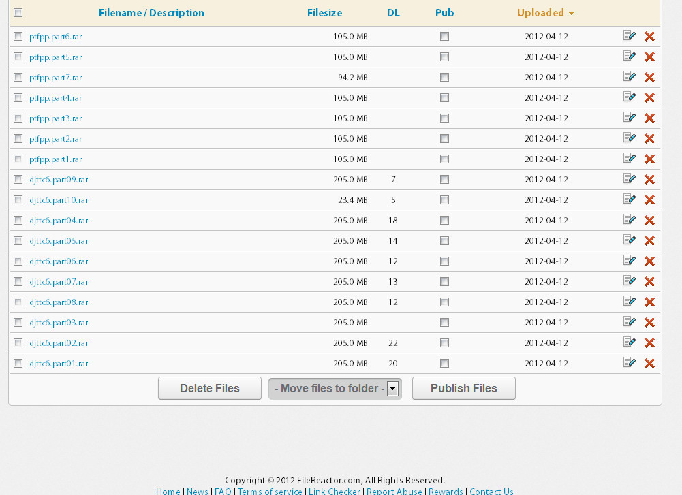Edit the ptfpp.part3.rar file entry
Image resolution: width=682 pixels, height=495 pixels.
(630, 117)
